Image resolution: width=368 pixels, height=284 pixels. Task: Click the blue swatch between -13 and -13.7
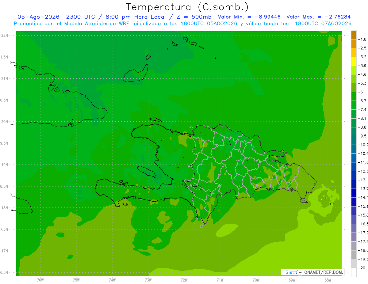tap(354, 184)
